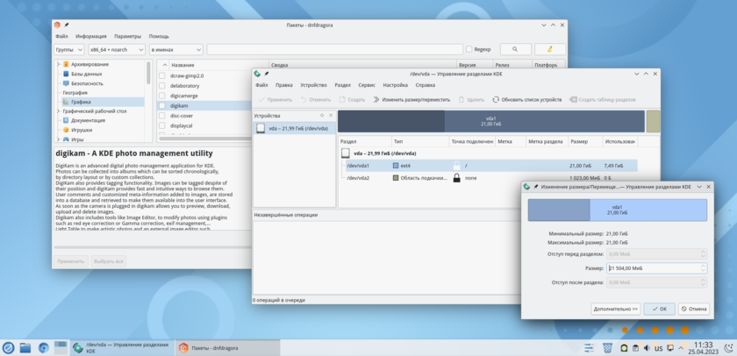Select the vda disk device icon
Screen dimensions: 737x356
[x=261, y=128]
